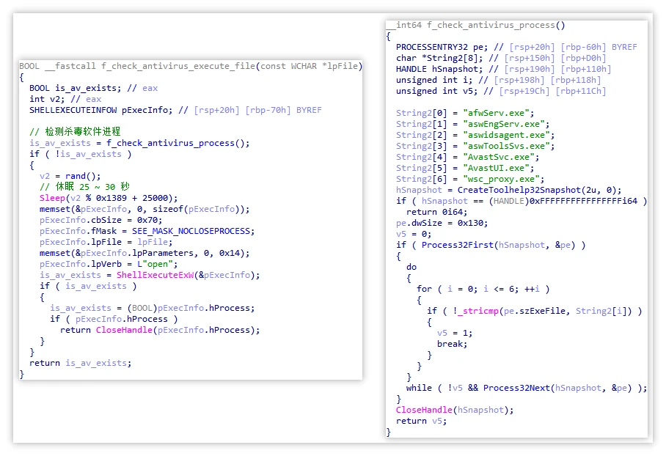The height and width of the screenshot is (456, 666).
Task: Click '(BOOL)pExecInfo.hProcess' assignment line
Action: tap(153, 308)
